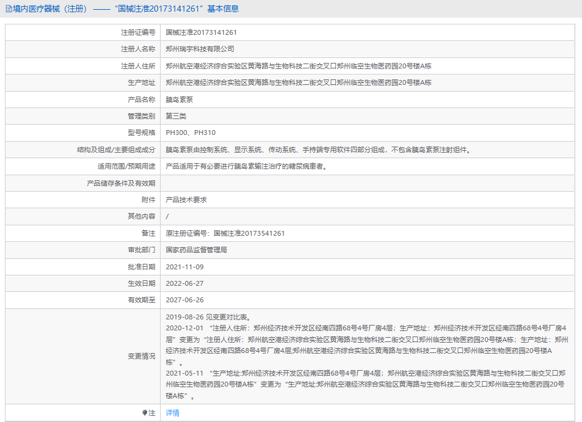The width and height of the screenshot is (582, 422).
Task: Click the 管理类别 label
Action: (x=142, y=116)
